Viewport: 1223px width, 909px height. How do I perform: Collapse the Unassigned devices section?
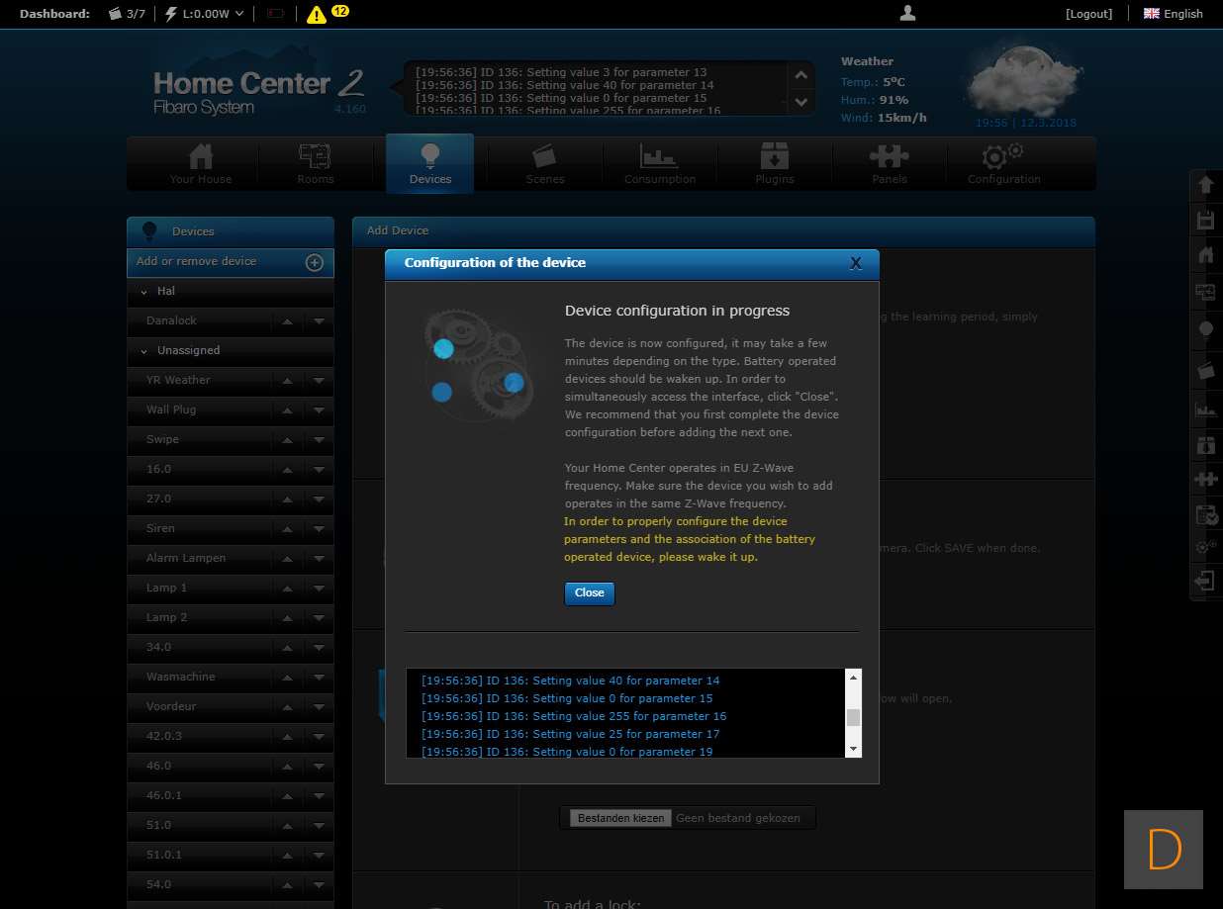click(144, 351)
